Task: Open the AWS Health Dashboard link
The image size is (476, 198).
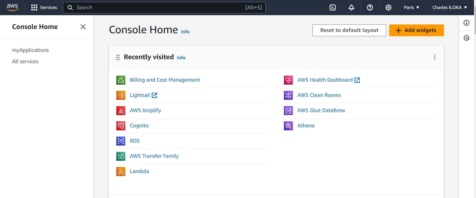Action: [329, 80]
